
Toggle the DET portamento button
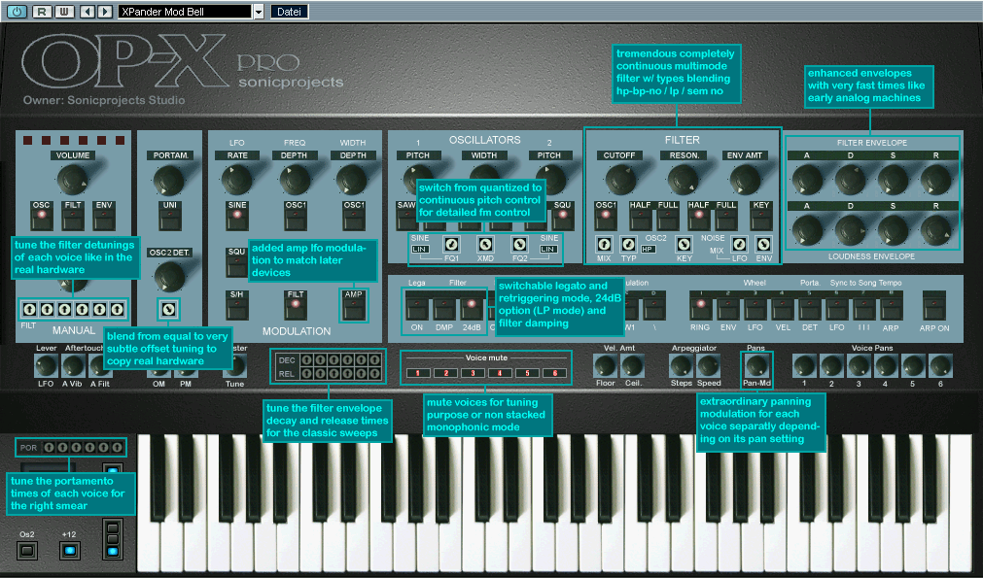(809, 308)
